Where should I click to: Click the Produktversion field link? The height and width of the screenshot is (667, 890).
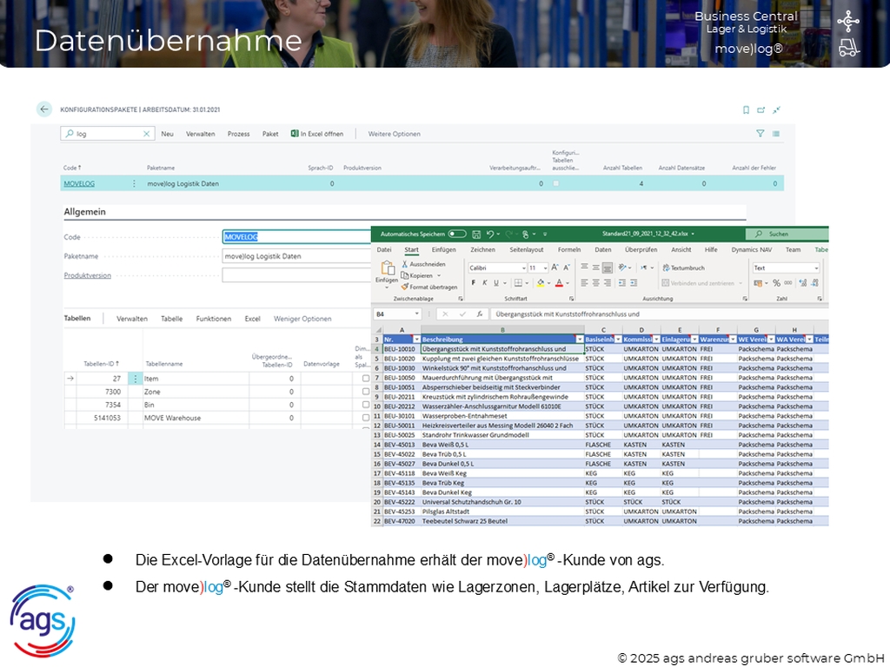tap(88, 275)
